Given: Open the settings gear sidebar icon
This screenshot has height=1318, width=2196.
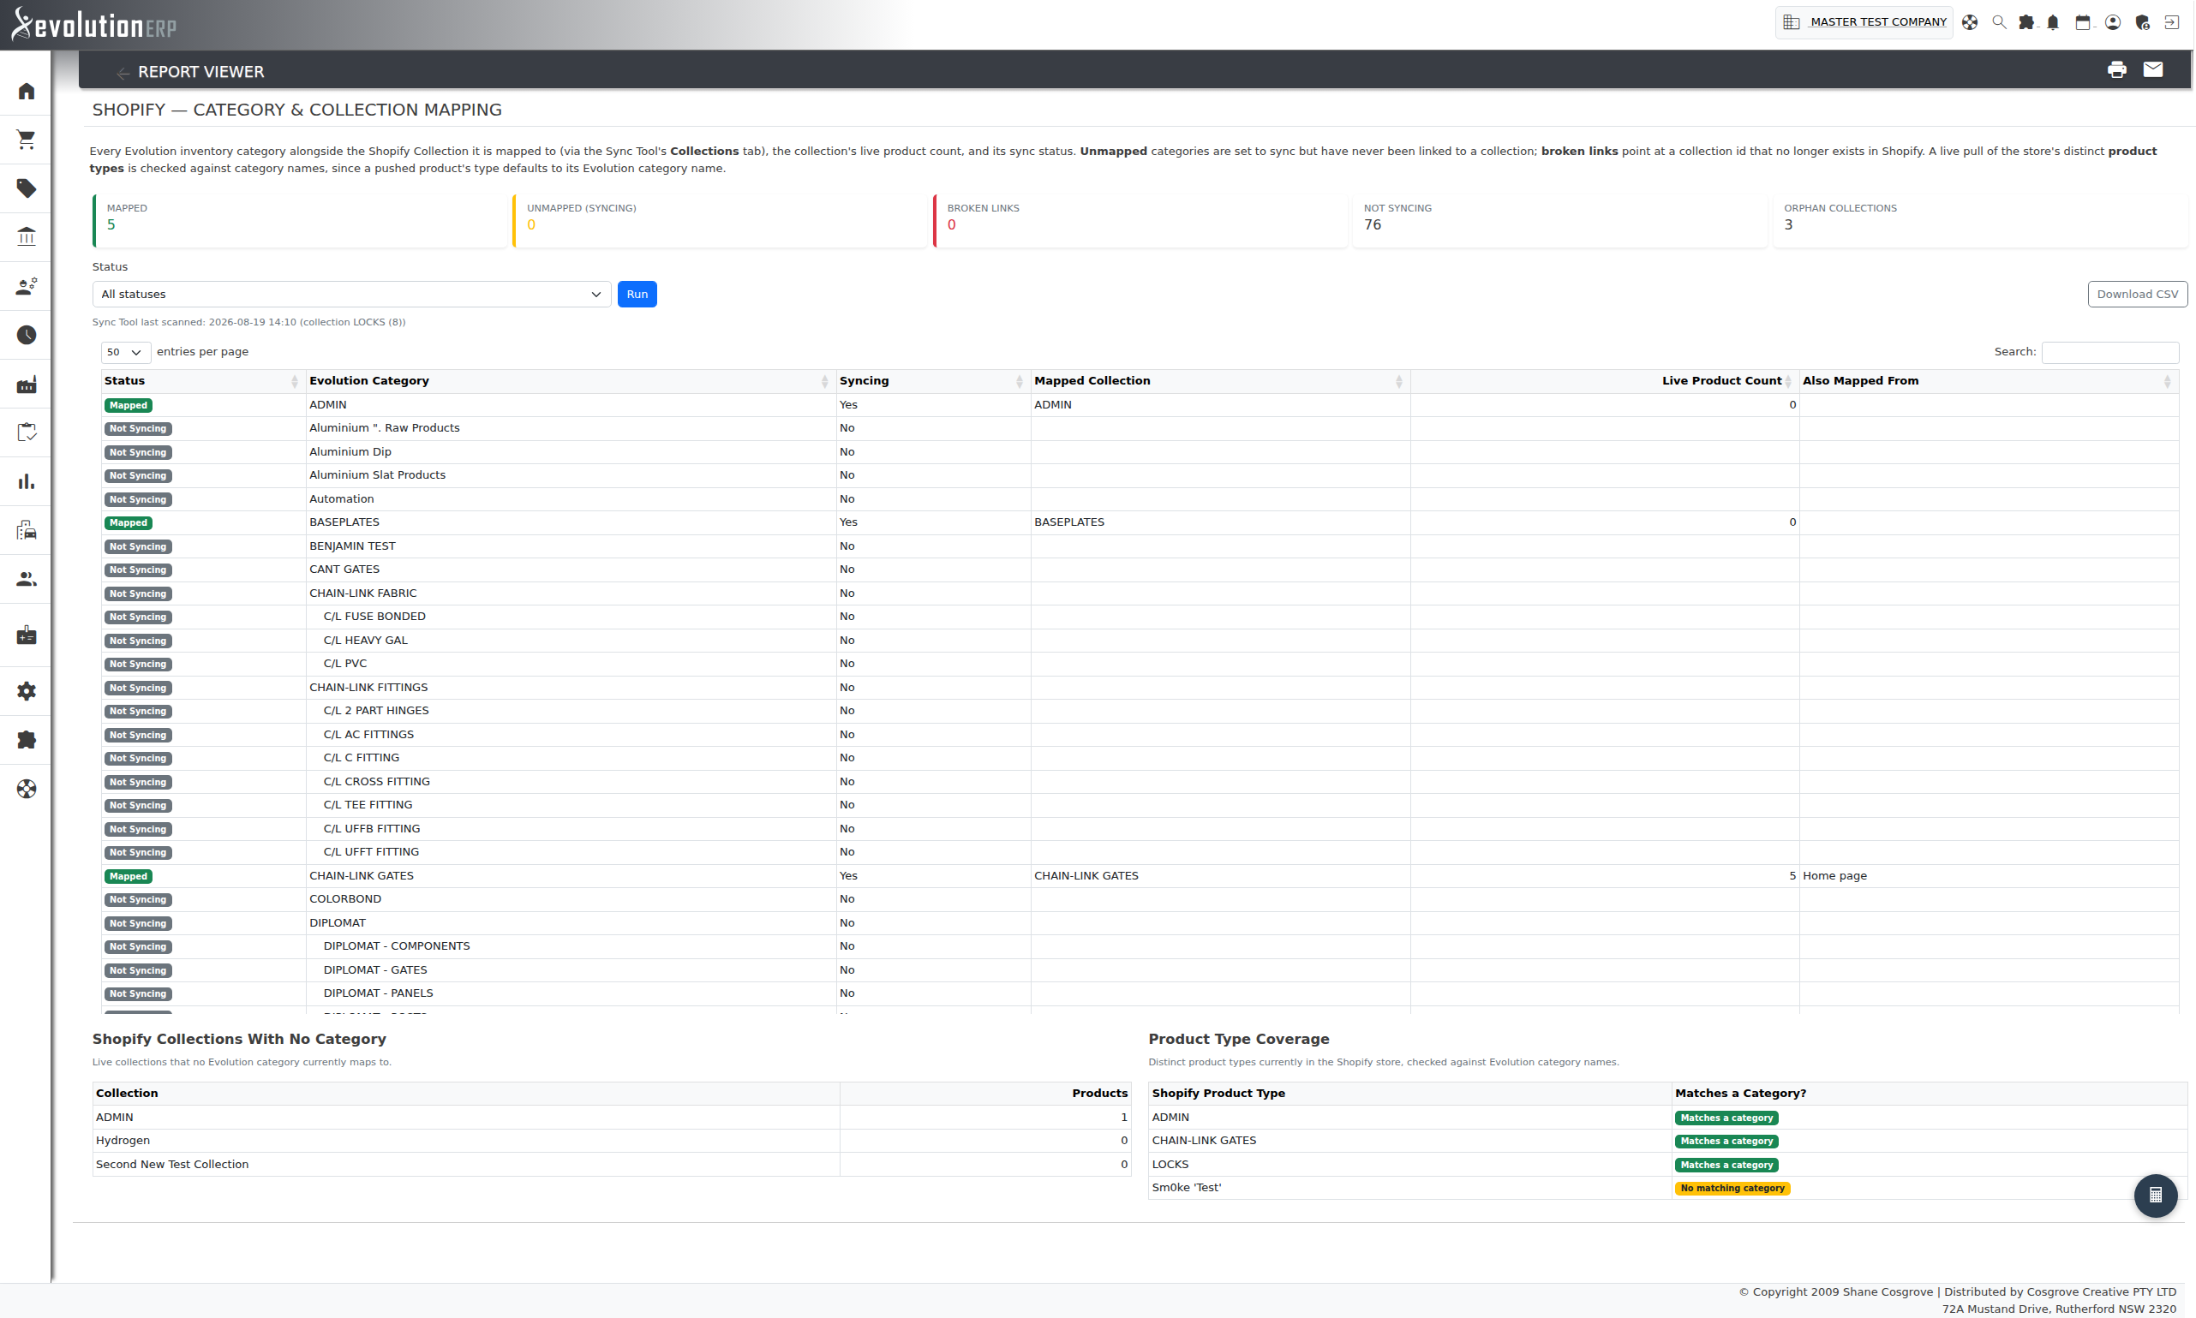Looking at the screenshot, I should coord(27,691).
